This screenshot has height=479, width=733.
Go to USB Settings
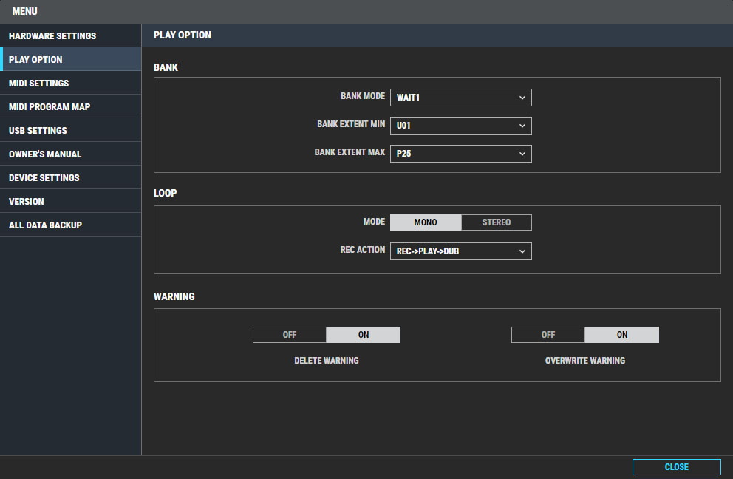71,130
